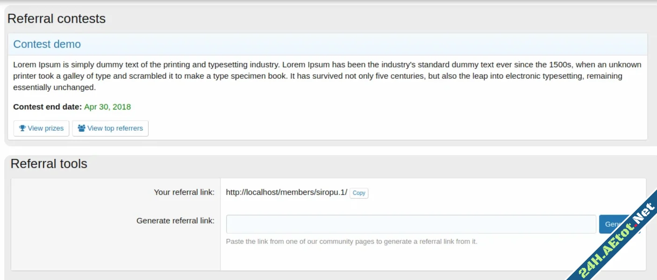The image size is (657, 280).
Task: Open the View prizes button
Action: pos(42,129)
